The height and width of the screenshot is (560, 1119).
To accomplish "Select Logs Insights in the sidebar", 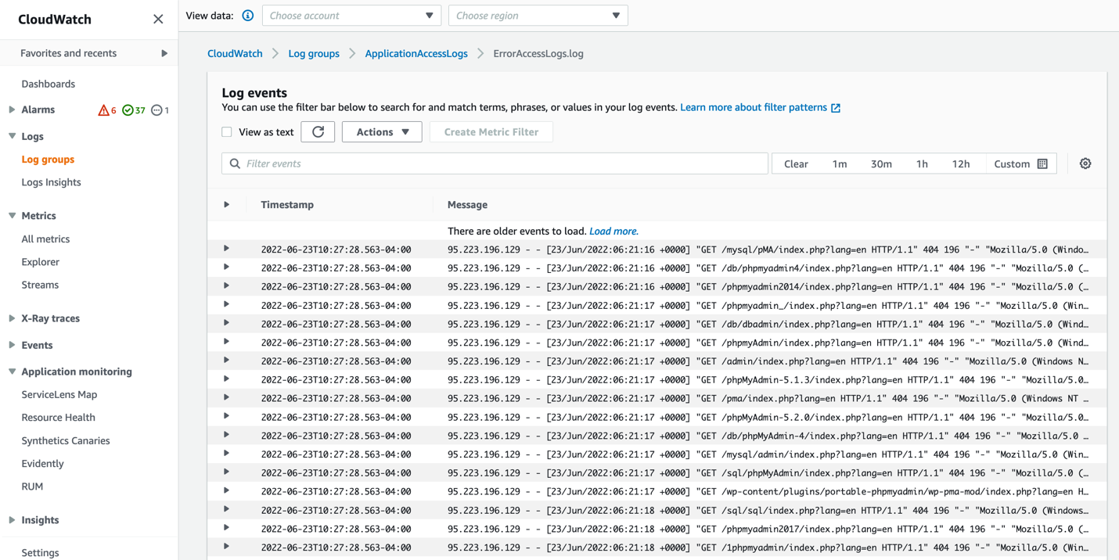I will pyautogui.click(x=51, y=181).
